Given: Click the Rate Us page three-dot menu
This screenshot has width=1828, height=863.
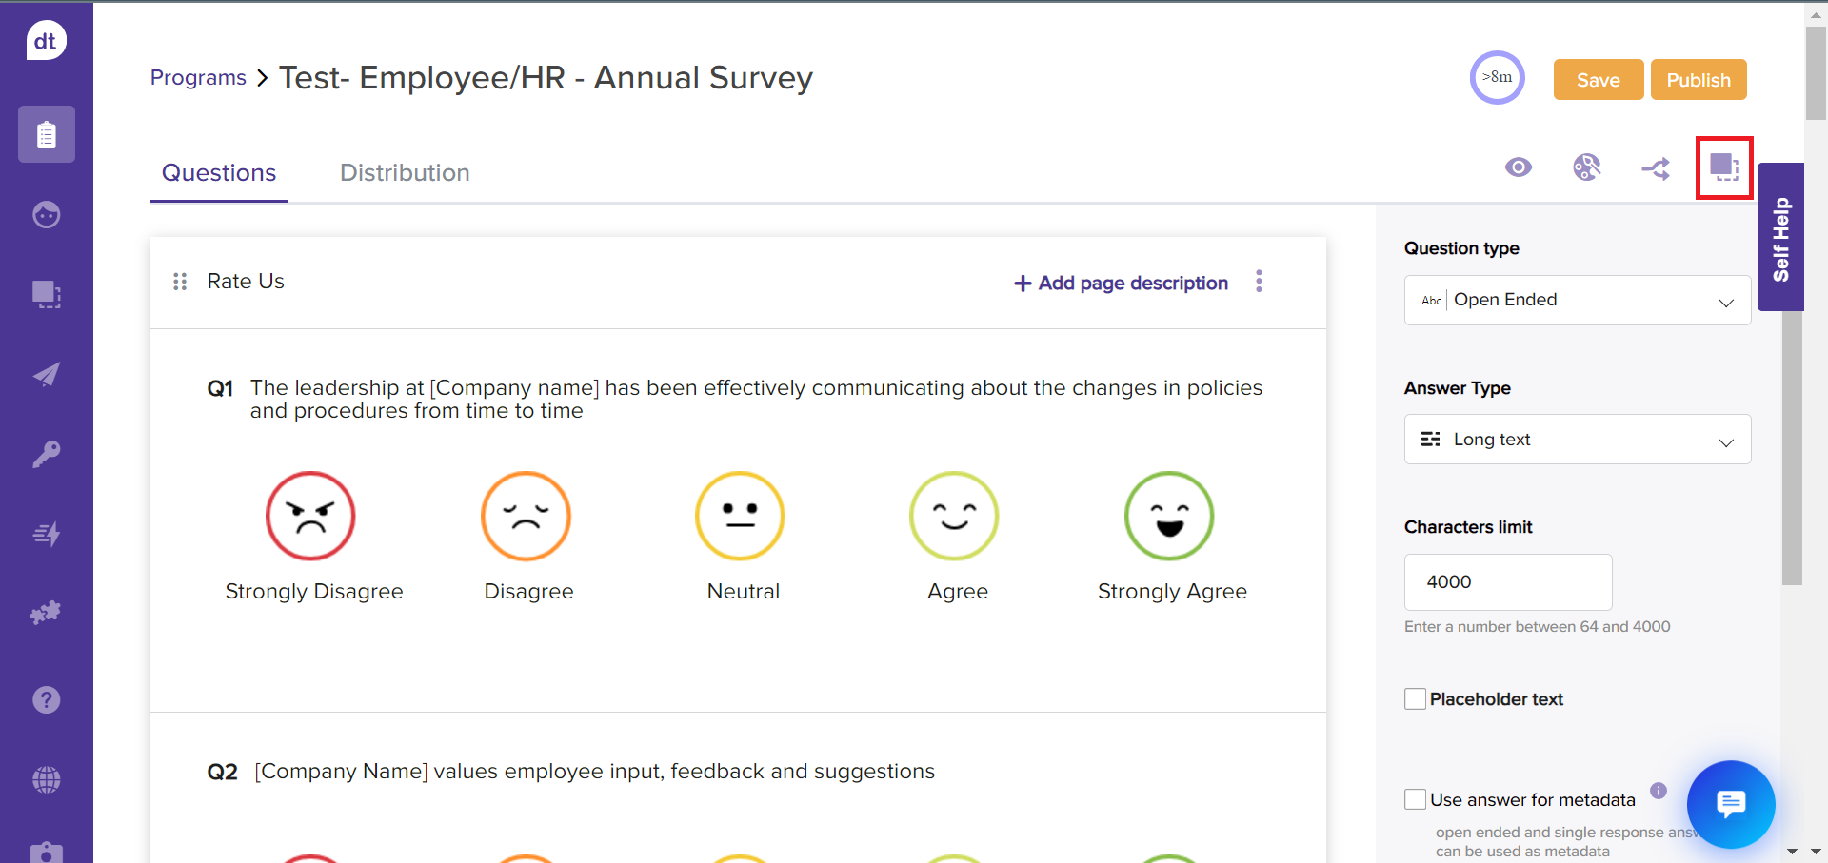Looking at the screenshot, I should click(1259, 282).
